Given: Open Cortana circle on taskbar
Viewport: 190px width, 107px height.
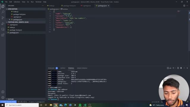Looking at the screenshot, I should click(41, 105).
